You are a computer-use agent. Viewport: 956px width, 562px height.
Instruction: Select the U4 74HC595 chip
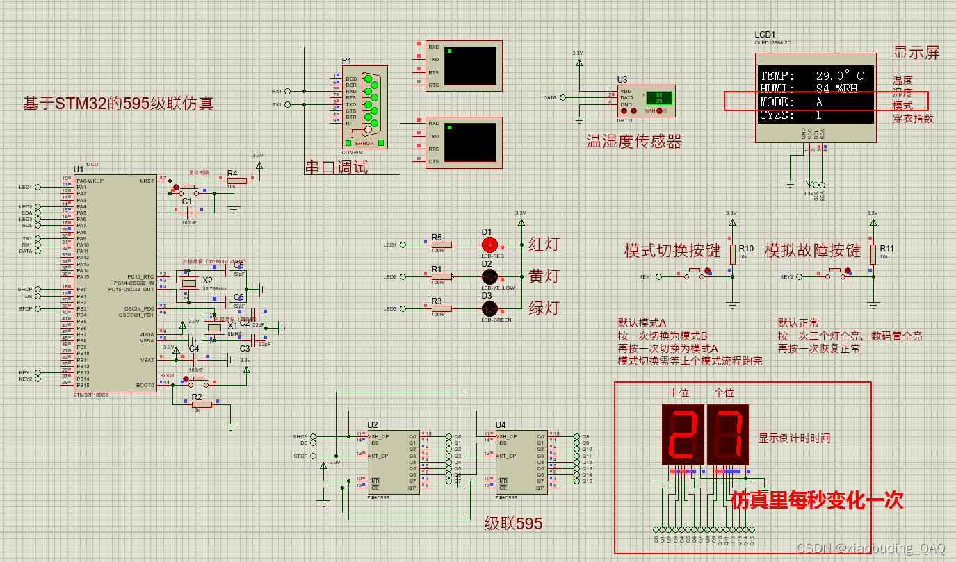pos(521,462)
